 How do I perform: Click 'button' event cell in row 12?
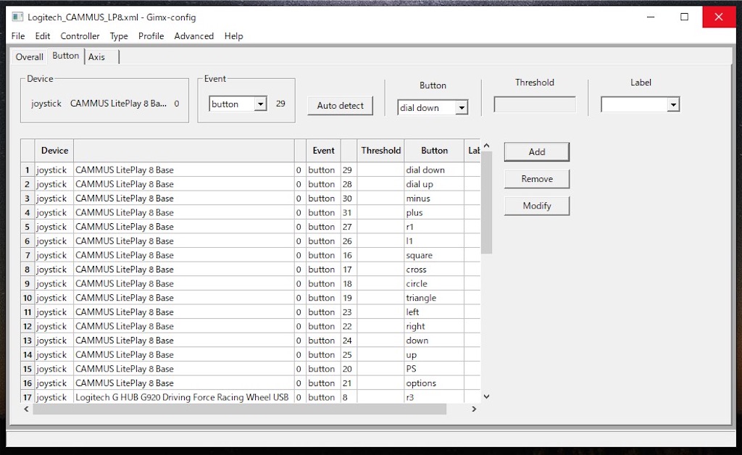point(323,326)
